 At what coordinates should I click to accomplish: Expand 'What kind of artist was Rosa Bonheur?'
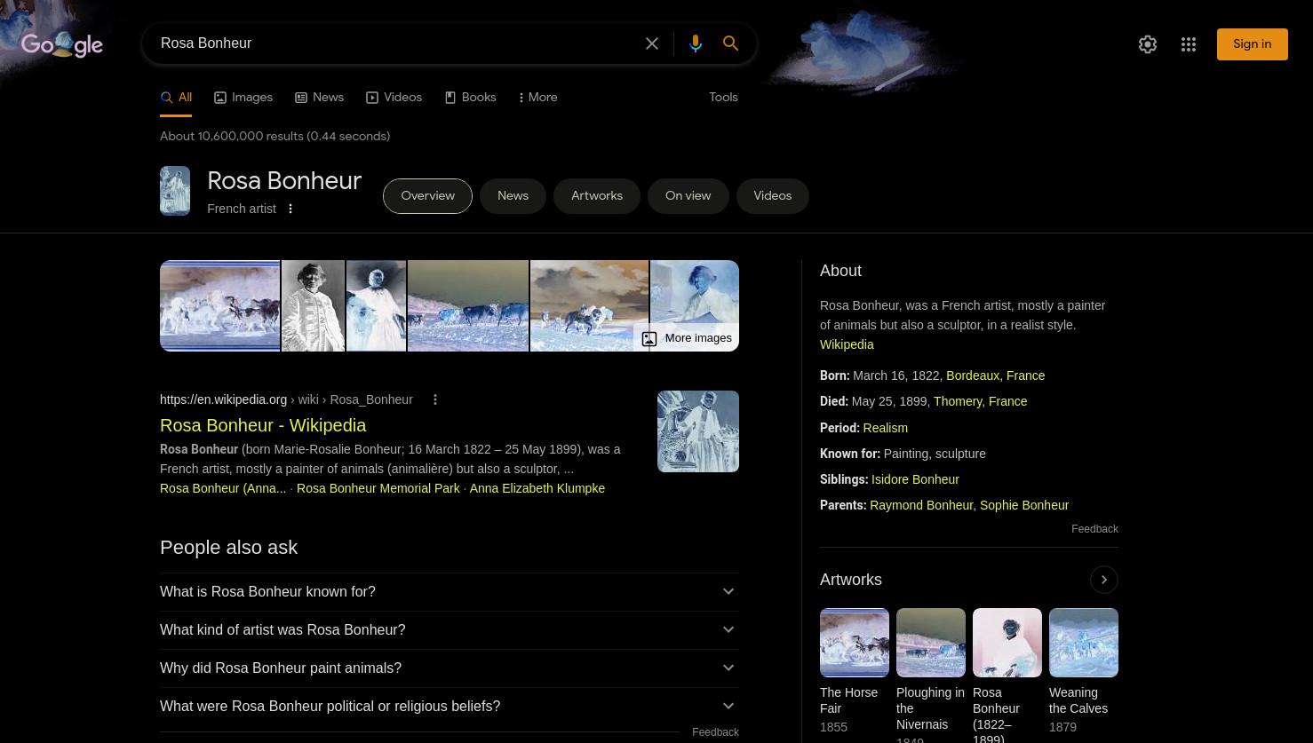(450, 630)
